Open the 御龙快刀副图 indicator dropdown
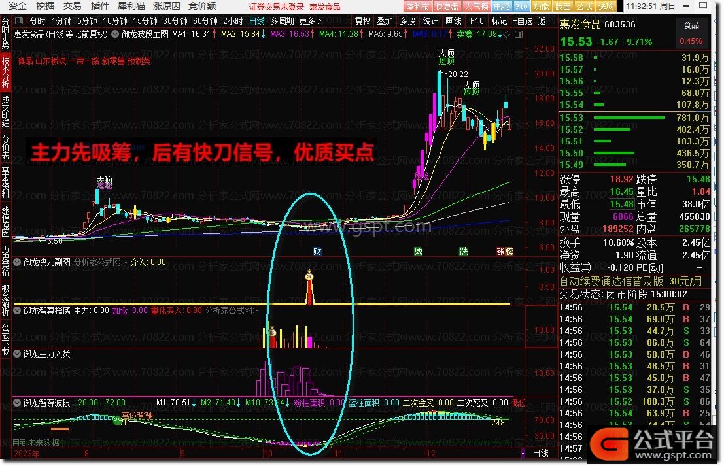This screenshot has width=724, height=466. click(17, 262)
